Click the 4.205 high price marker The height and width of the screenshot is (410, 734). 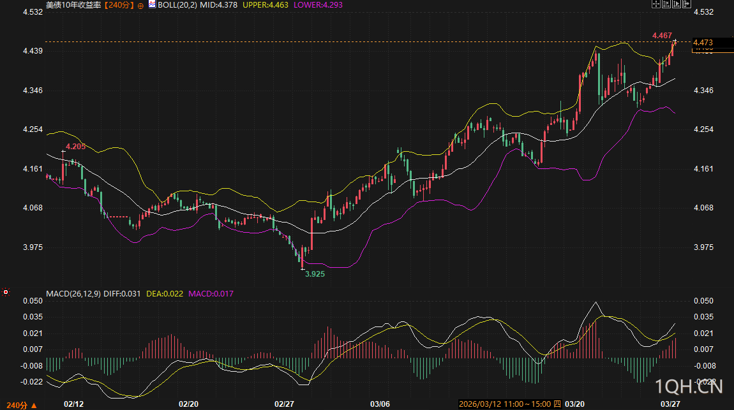pos(75,146)
